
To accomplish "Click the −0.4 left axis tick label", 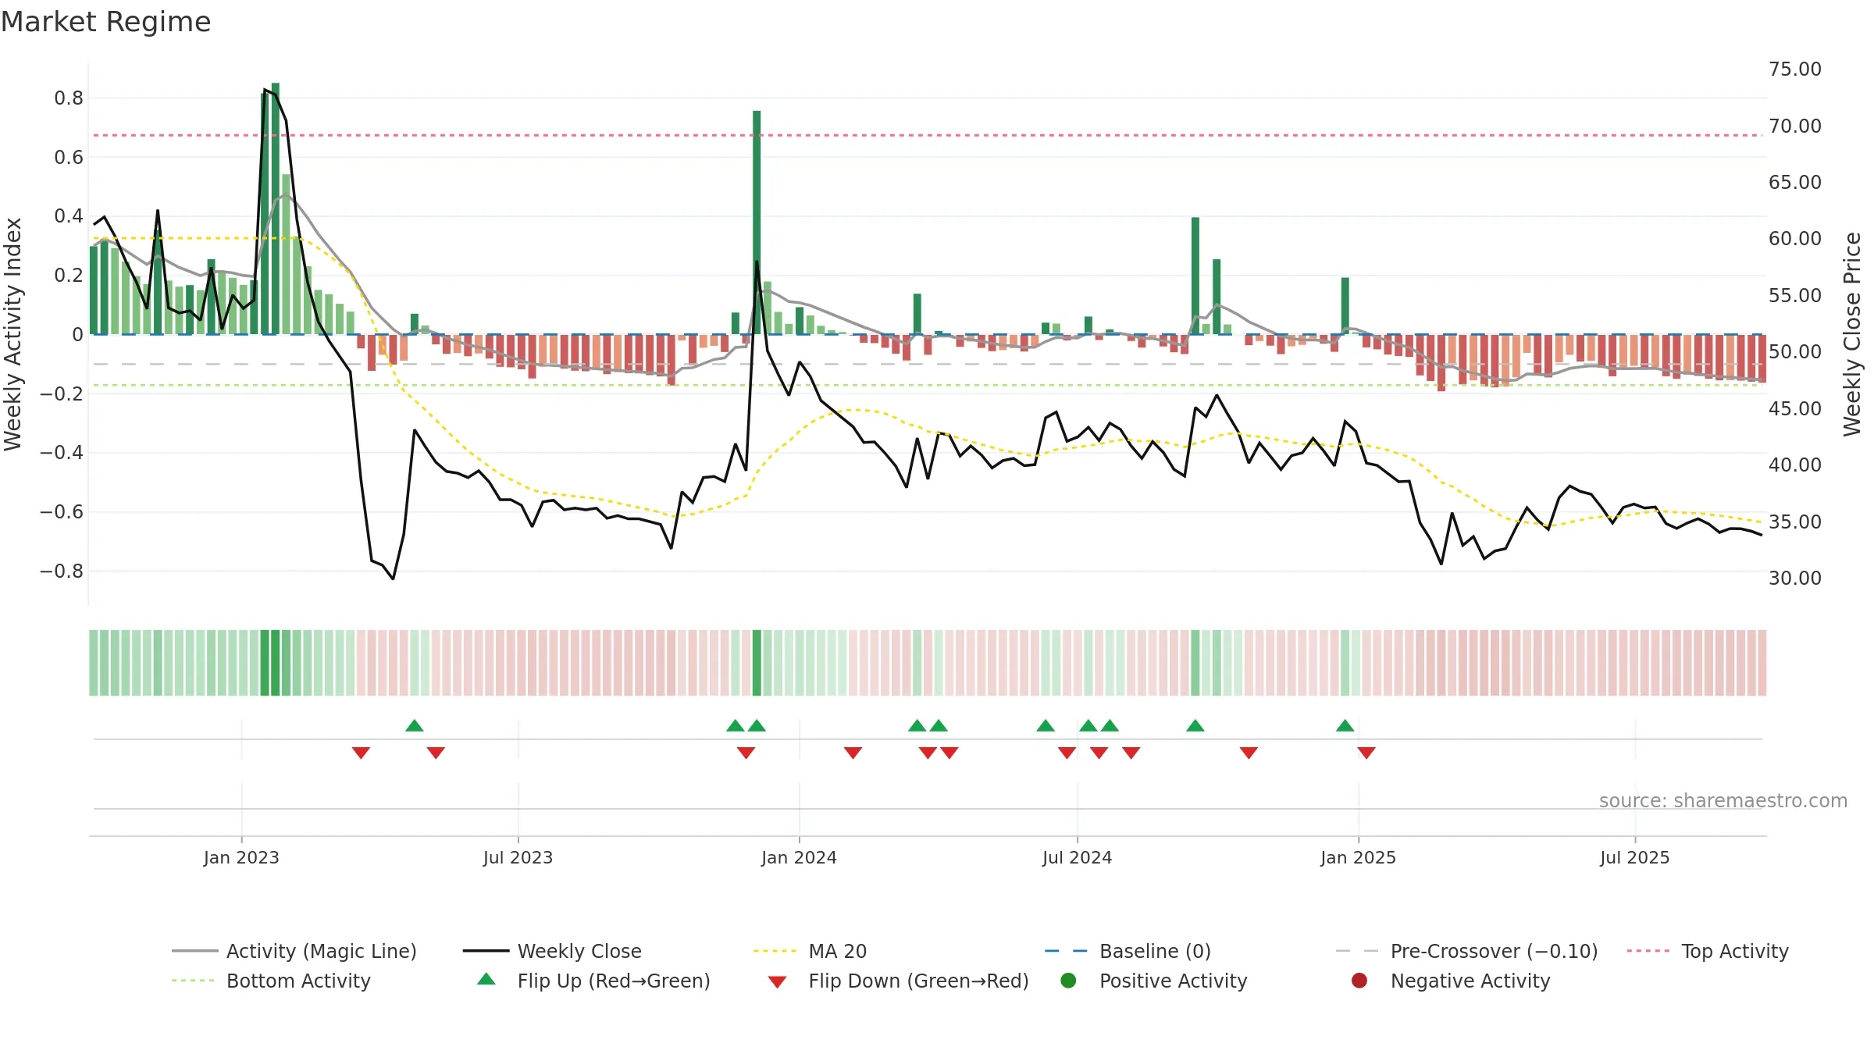I will click(x=62, y=453).
